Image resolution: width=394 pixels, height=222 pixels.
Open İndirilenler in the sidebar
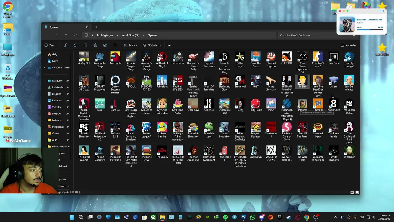point(58,87)
